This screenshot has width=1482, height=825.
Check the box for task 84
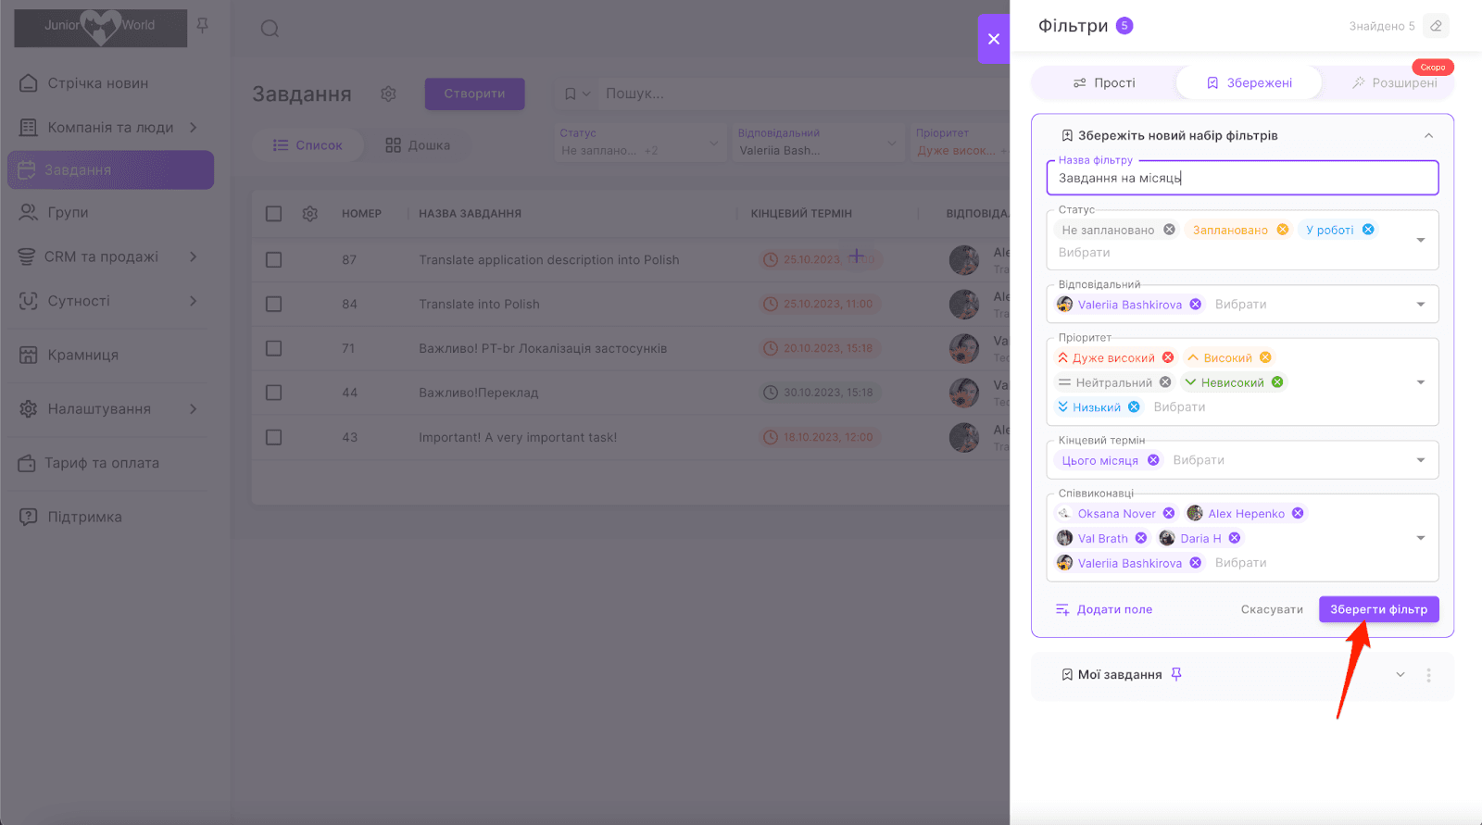pos(273,304)
